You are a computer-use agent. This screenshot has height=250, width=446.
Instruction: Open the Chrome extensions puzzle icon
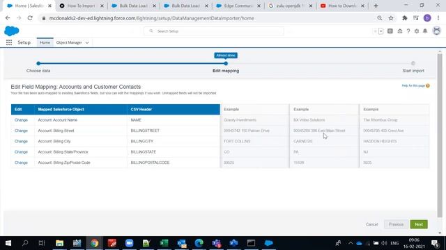(x=404, y=18)
